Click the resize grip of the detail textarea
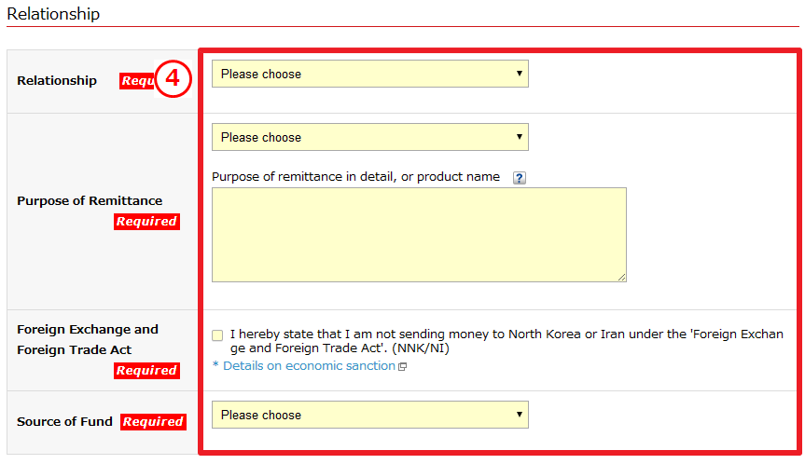 click(x=621, y=277)
